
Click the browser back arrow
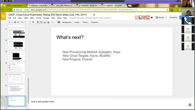pyautogui.click(x=3, y=10)
